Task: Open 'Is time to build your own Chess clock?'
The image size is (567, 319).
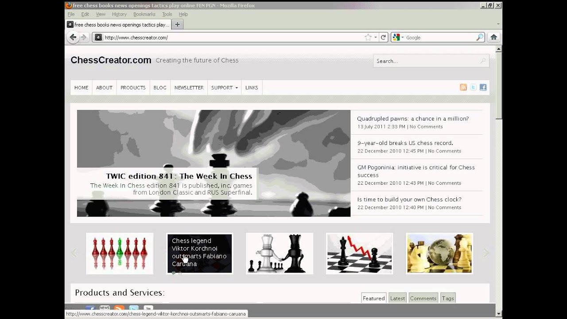Action: point(409,199)
